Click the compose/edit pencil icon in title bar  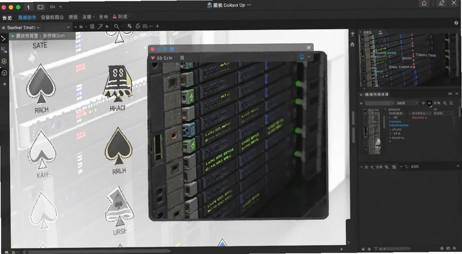point(441,3)
